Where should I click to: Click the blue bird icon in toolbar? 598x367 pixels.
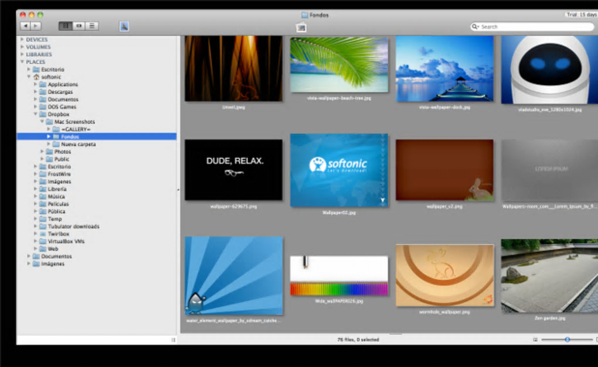(x=124, y=26)
